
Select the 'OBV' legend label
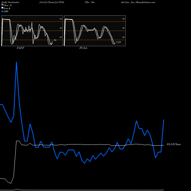click(x=6, y=11)
